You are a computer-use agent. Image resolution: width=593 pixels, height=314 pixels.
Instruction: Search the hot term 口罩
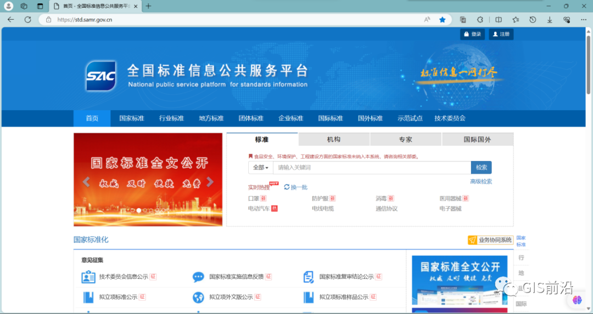(253, 198)
